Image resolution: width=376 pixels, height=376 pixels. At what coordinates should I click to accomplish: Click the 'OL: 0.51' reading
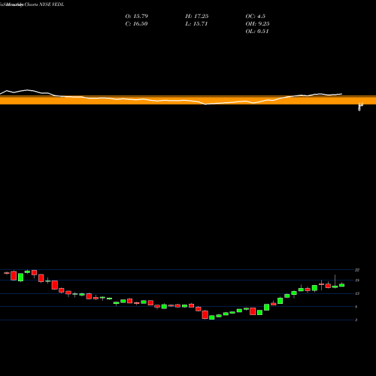(x=257, y=32)
